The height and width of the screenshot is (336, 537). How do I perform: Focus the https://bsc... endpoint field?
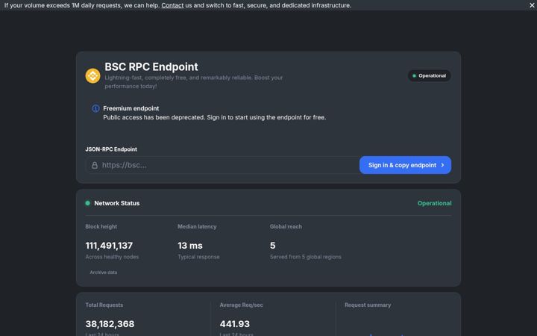[x=222, y=165]
